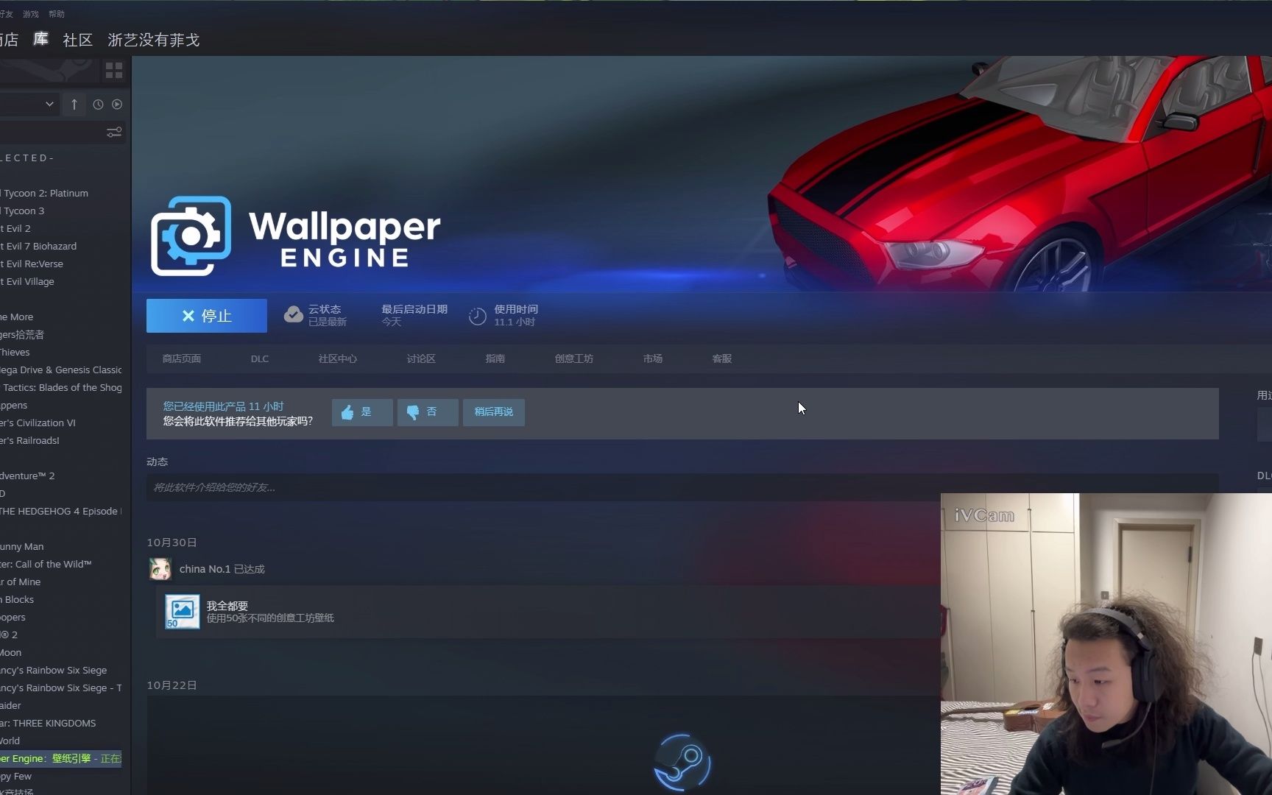Click the china No.1 user avatar
This screenshot has height=795, width=1272.
coord(160,569)
